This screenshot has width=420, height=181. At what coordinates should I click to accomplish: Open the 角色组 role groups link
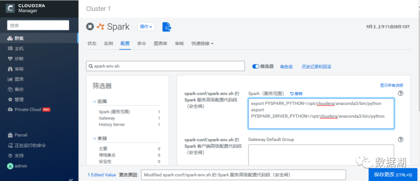point(286,66)
